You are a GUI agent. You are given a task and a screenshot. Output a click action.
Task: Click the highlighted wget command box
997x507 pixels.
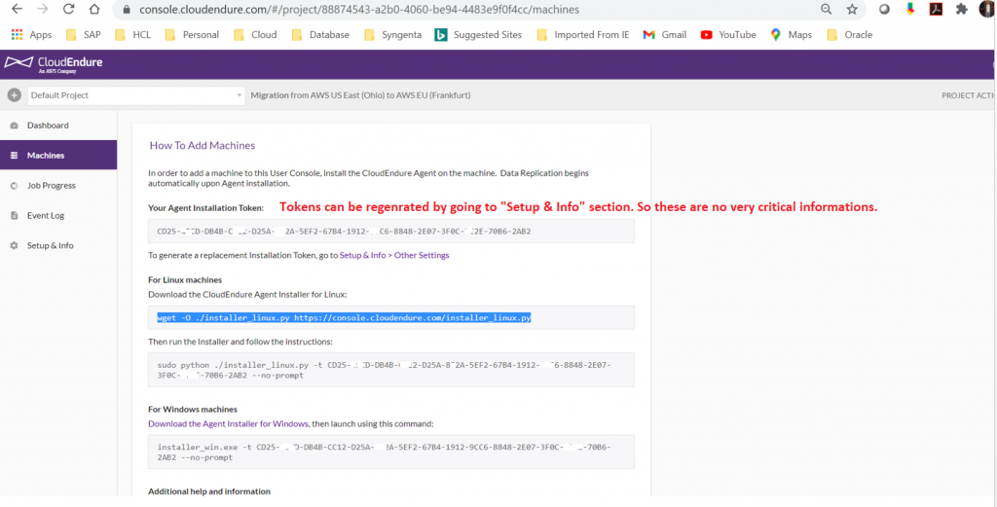click(391, 317)
